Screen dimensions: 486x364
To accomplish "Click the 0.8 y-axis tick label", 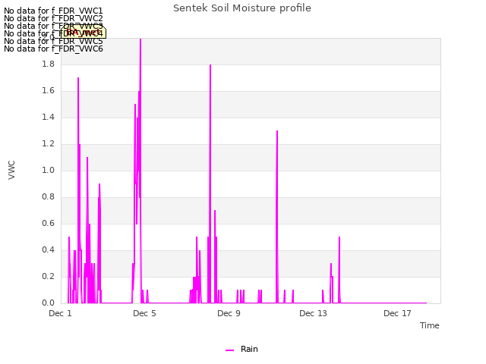I will point(48,197).
